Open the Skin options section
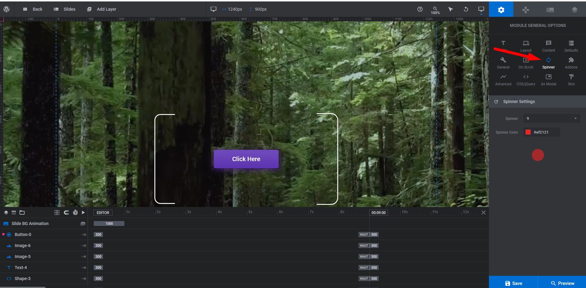586x288 pixels. coord(571,80)
